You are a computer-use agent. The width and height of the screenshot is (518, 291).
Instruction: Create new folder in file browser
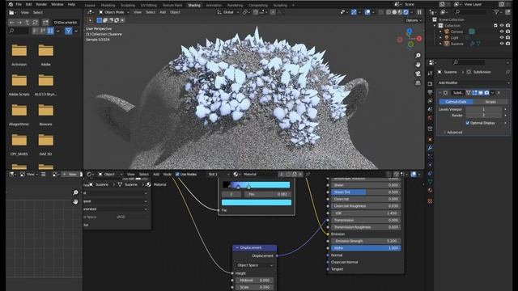point(45,22)
